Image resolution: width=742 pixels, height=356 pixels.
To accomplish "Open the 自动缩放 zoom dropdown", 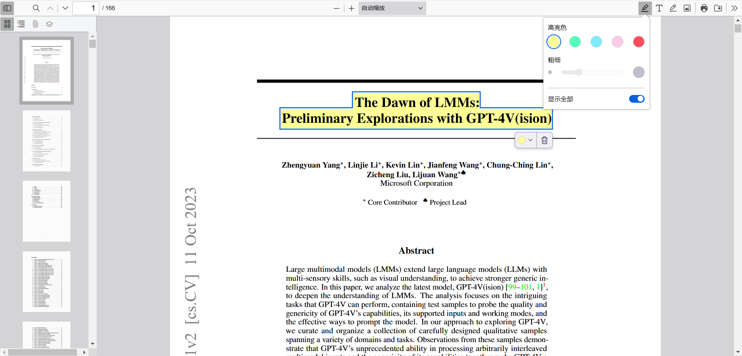I will click(392, 8).
